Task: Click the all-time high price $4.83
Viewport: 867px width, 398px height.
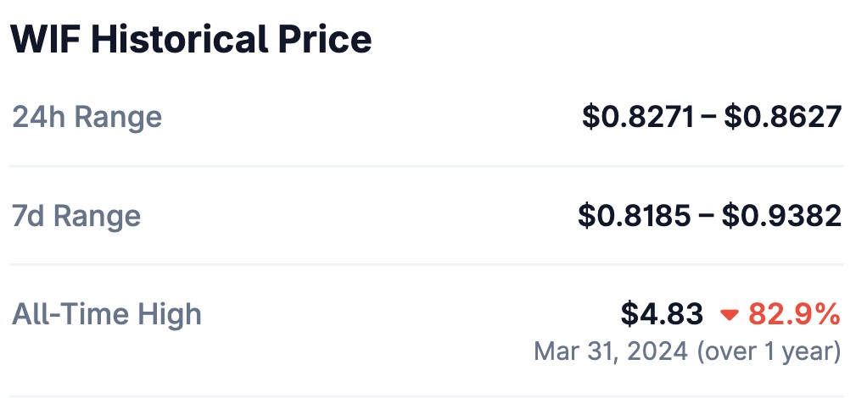Action: pyautogui.click(x=662, y=315)
